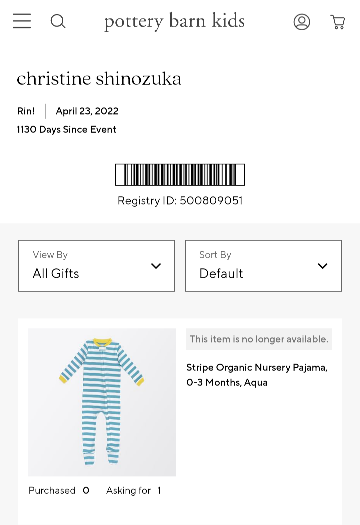Image resolution: width=360 pixels, height=525 pixels.
Task: View the shopping cart
Action: click(338, 22)
